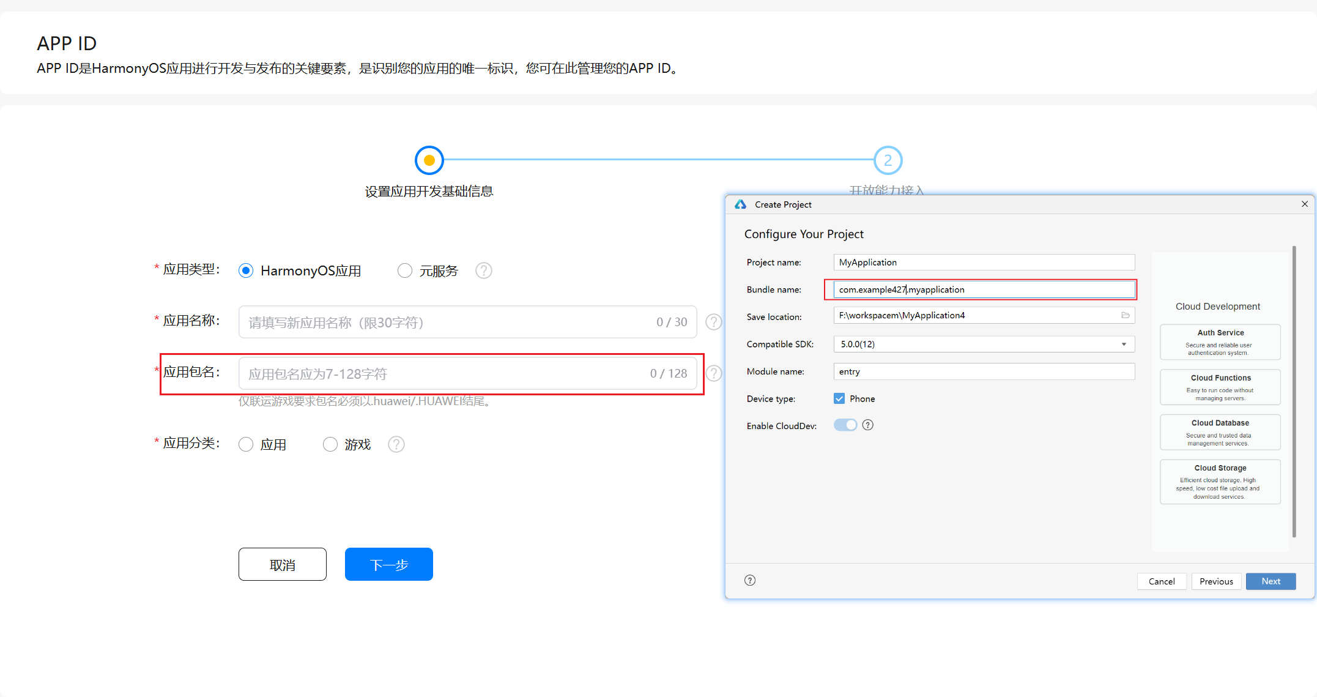1317x697 pixels.
Task: Click the APP ID page title
Action: pyautogui.click(x=67, y=43)
